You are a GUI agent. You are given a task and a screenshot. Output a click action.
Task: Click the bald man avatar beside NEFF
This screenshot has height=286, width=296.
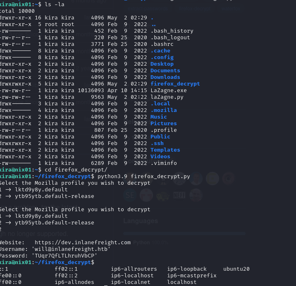coord(196,195)
